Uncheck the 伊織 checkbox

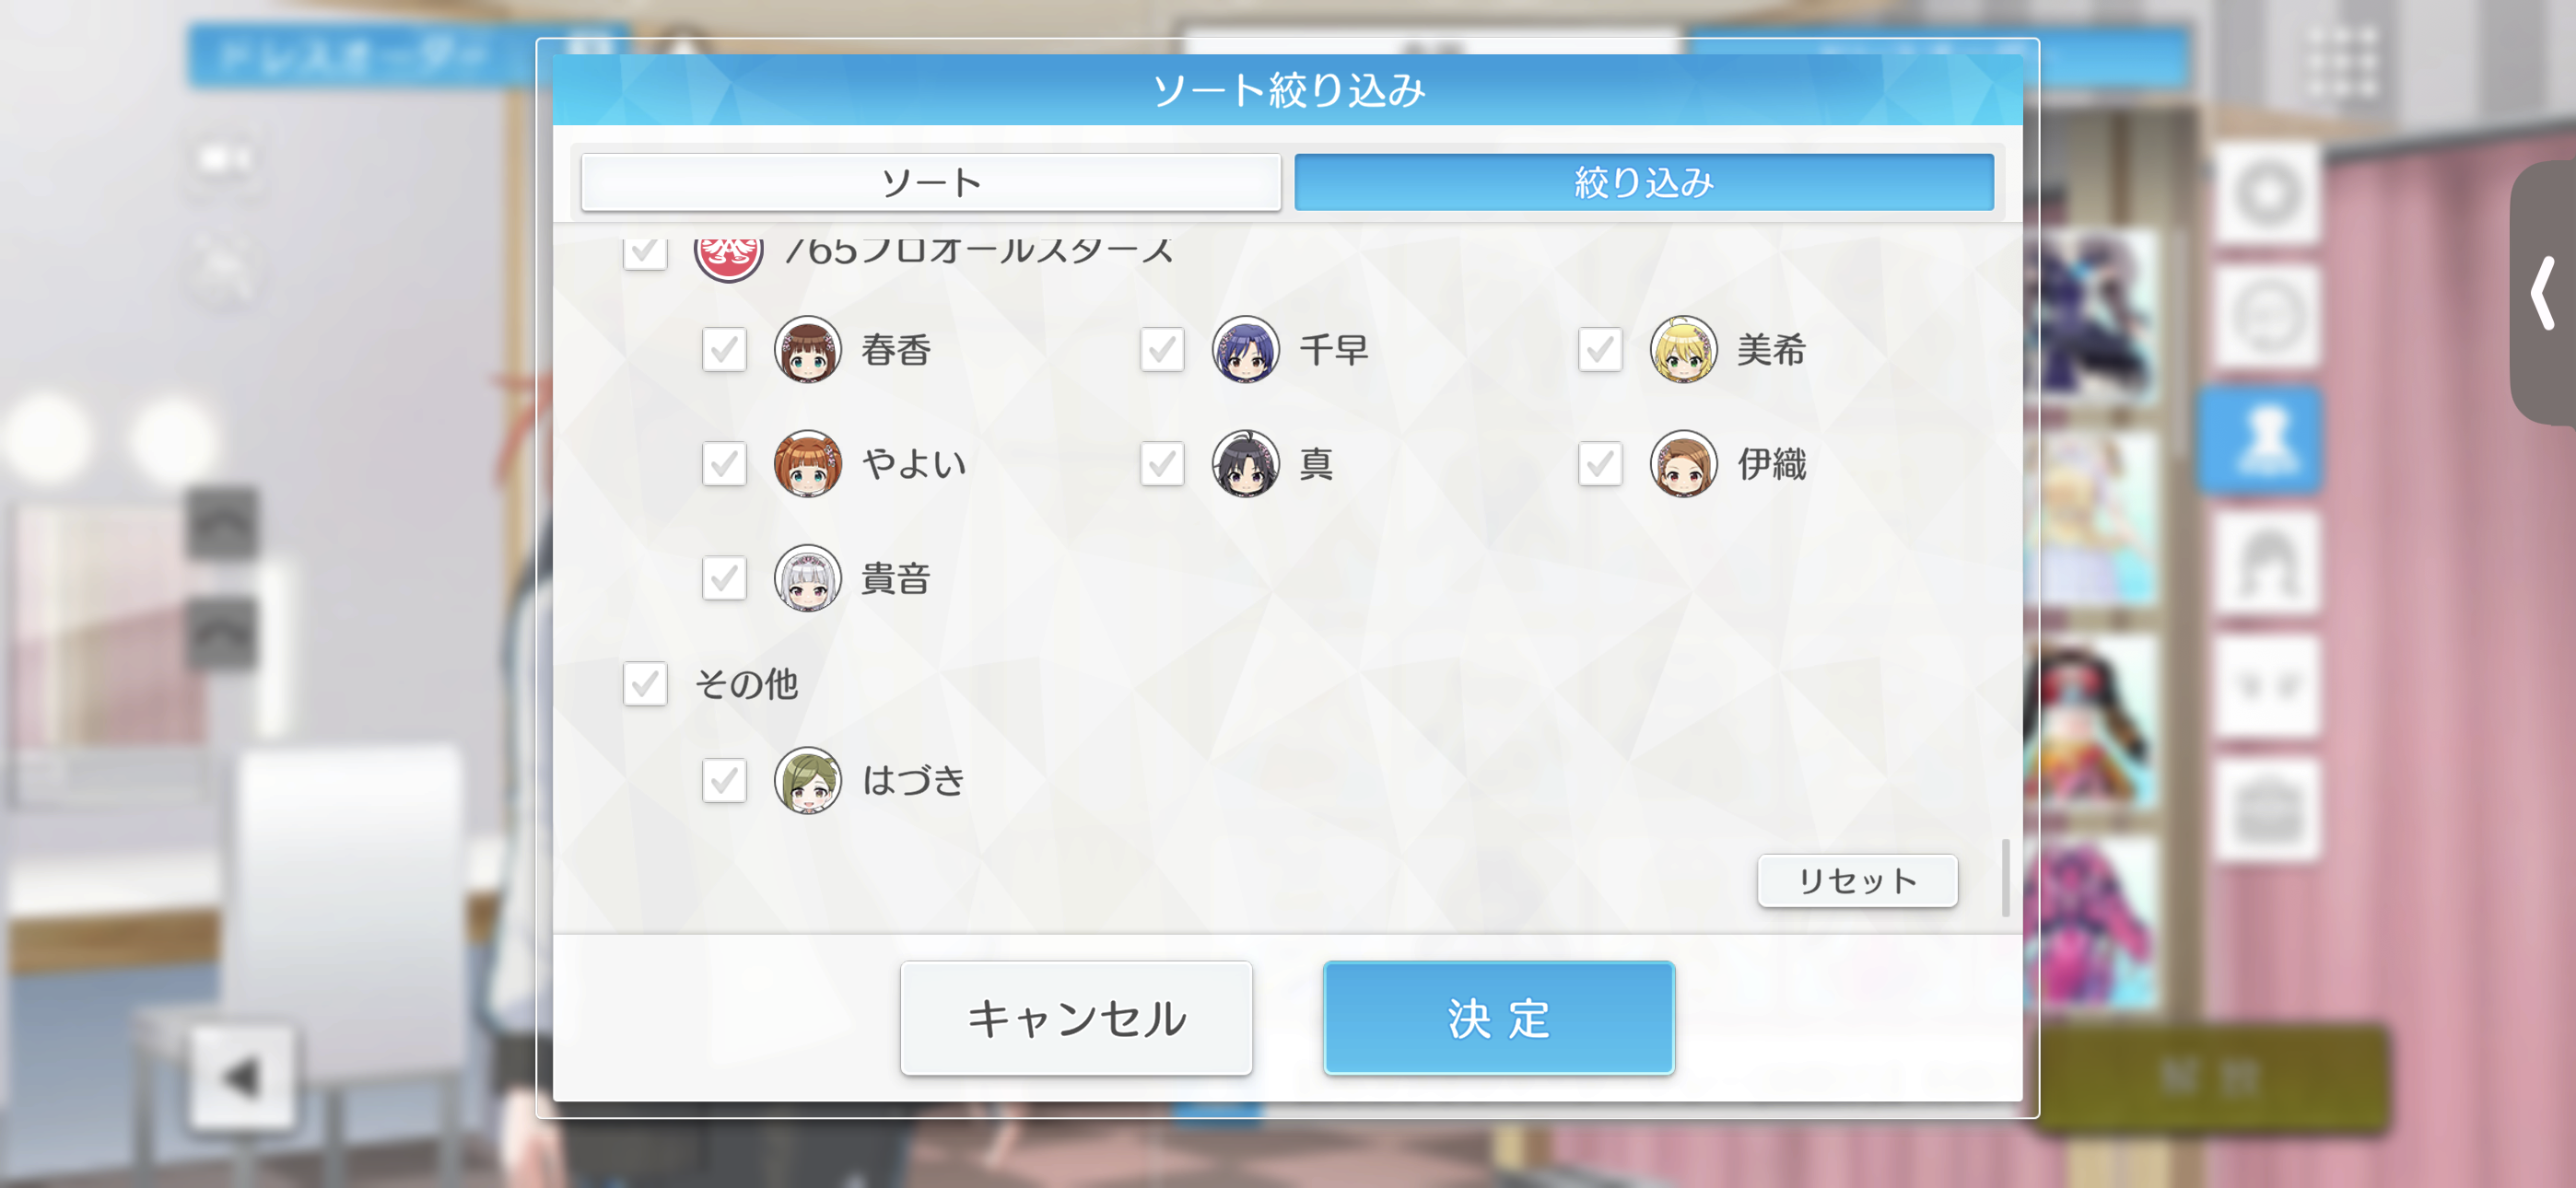[1600, 464]
